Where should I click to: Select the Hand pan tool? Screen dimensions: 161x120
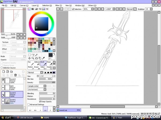(x=40, y=58)
